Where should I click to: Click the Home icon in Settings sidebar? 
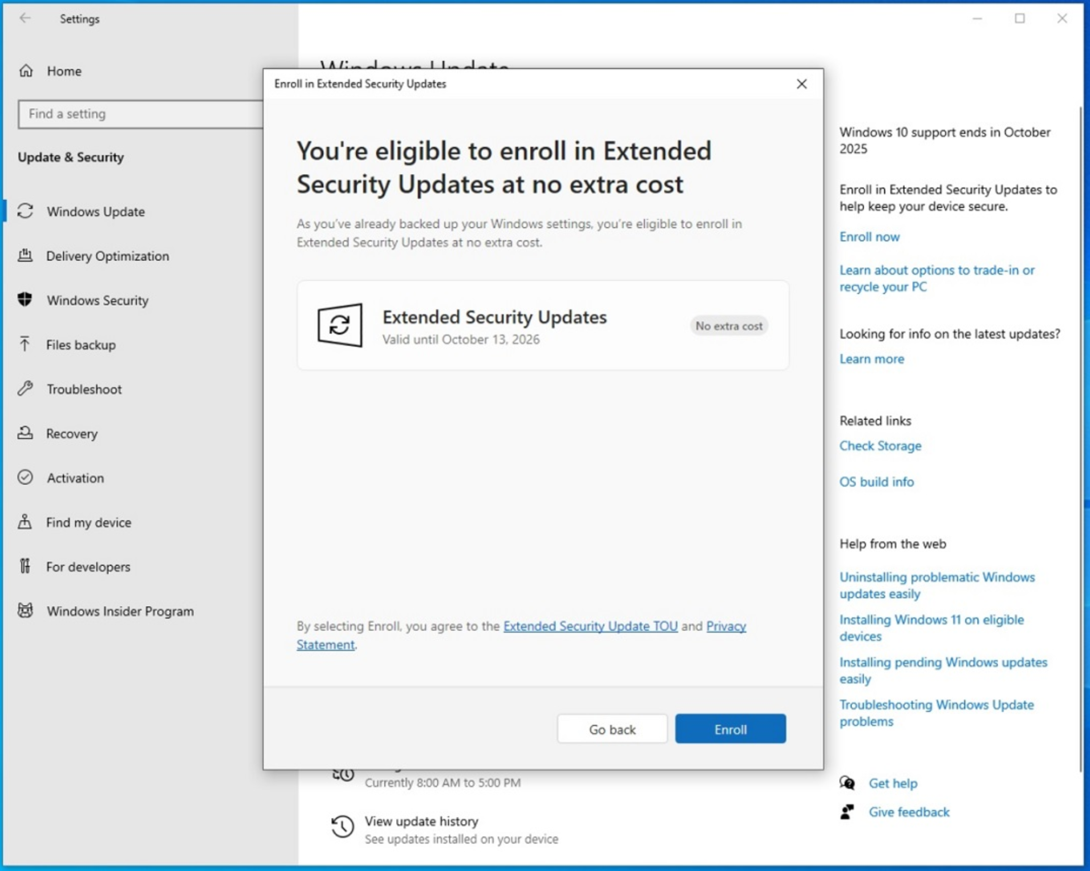point(26,71)
